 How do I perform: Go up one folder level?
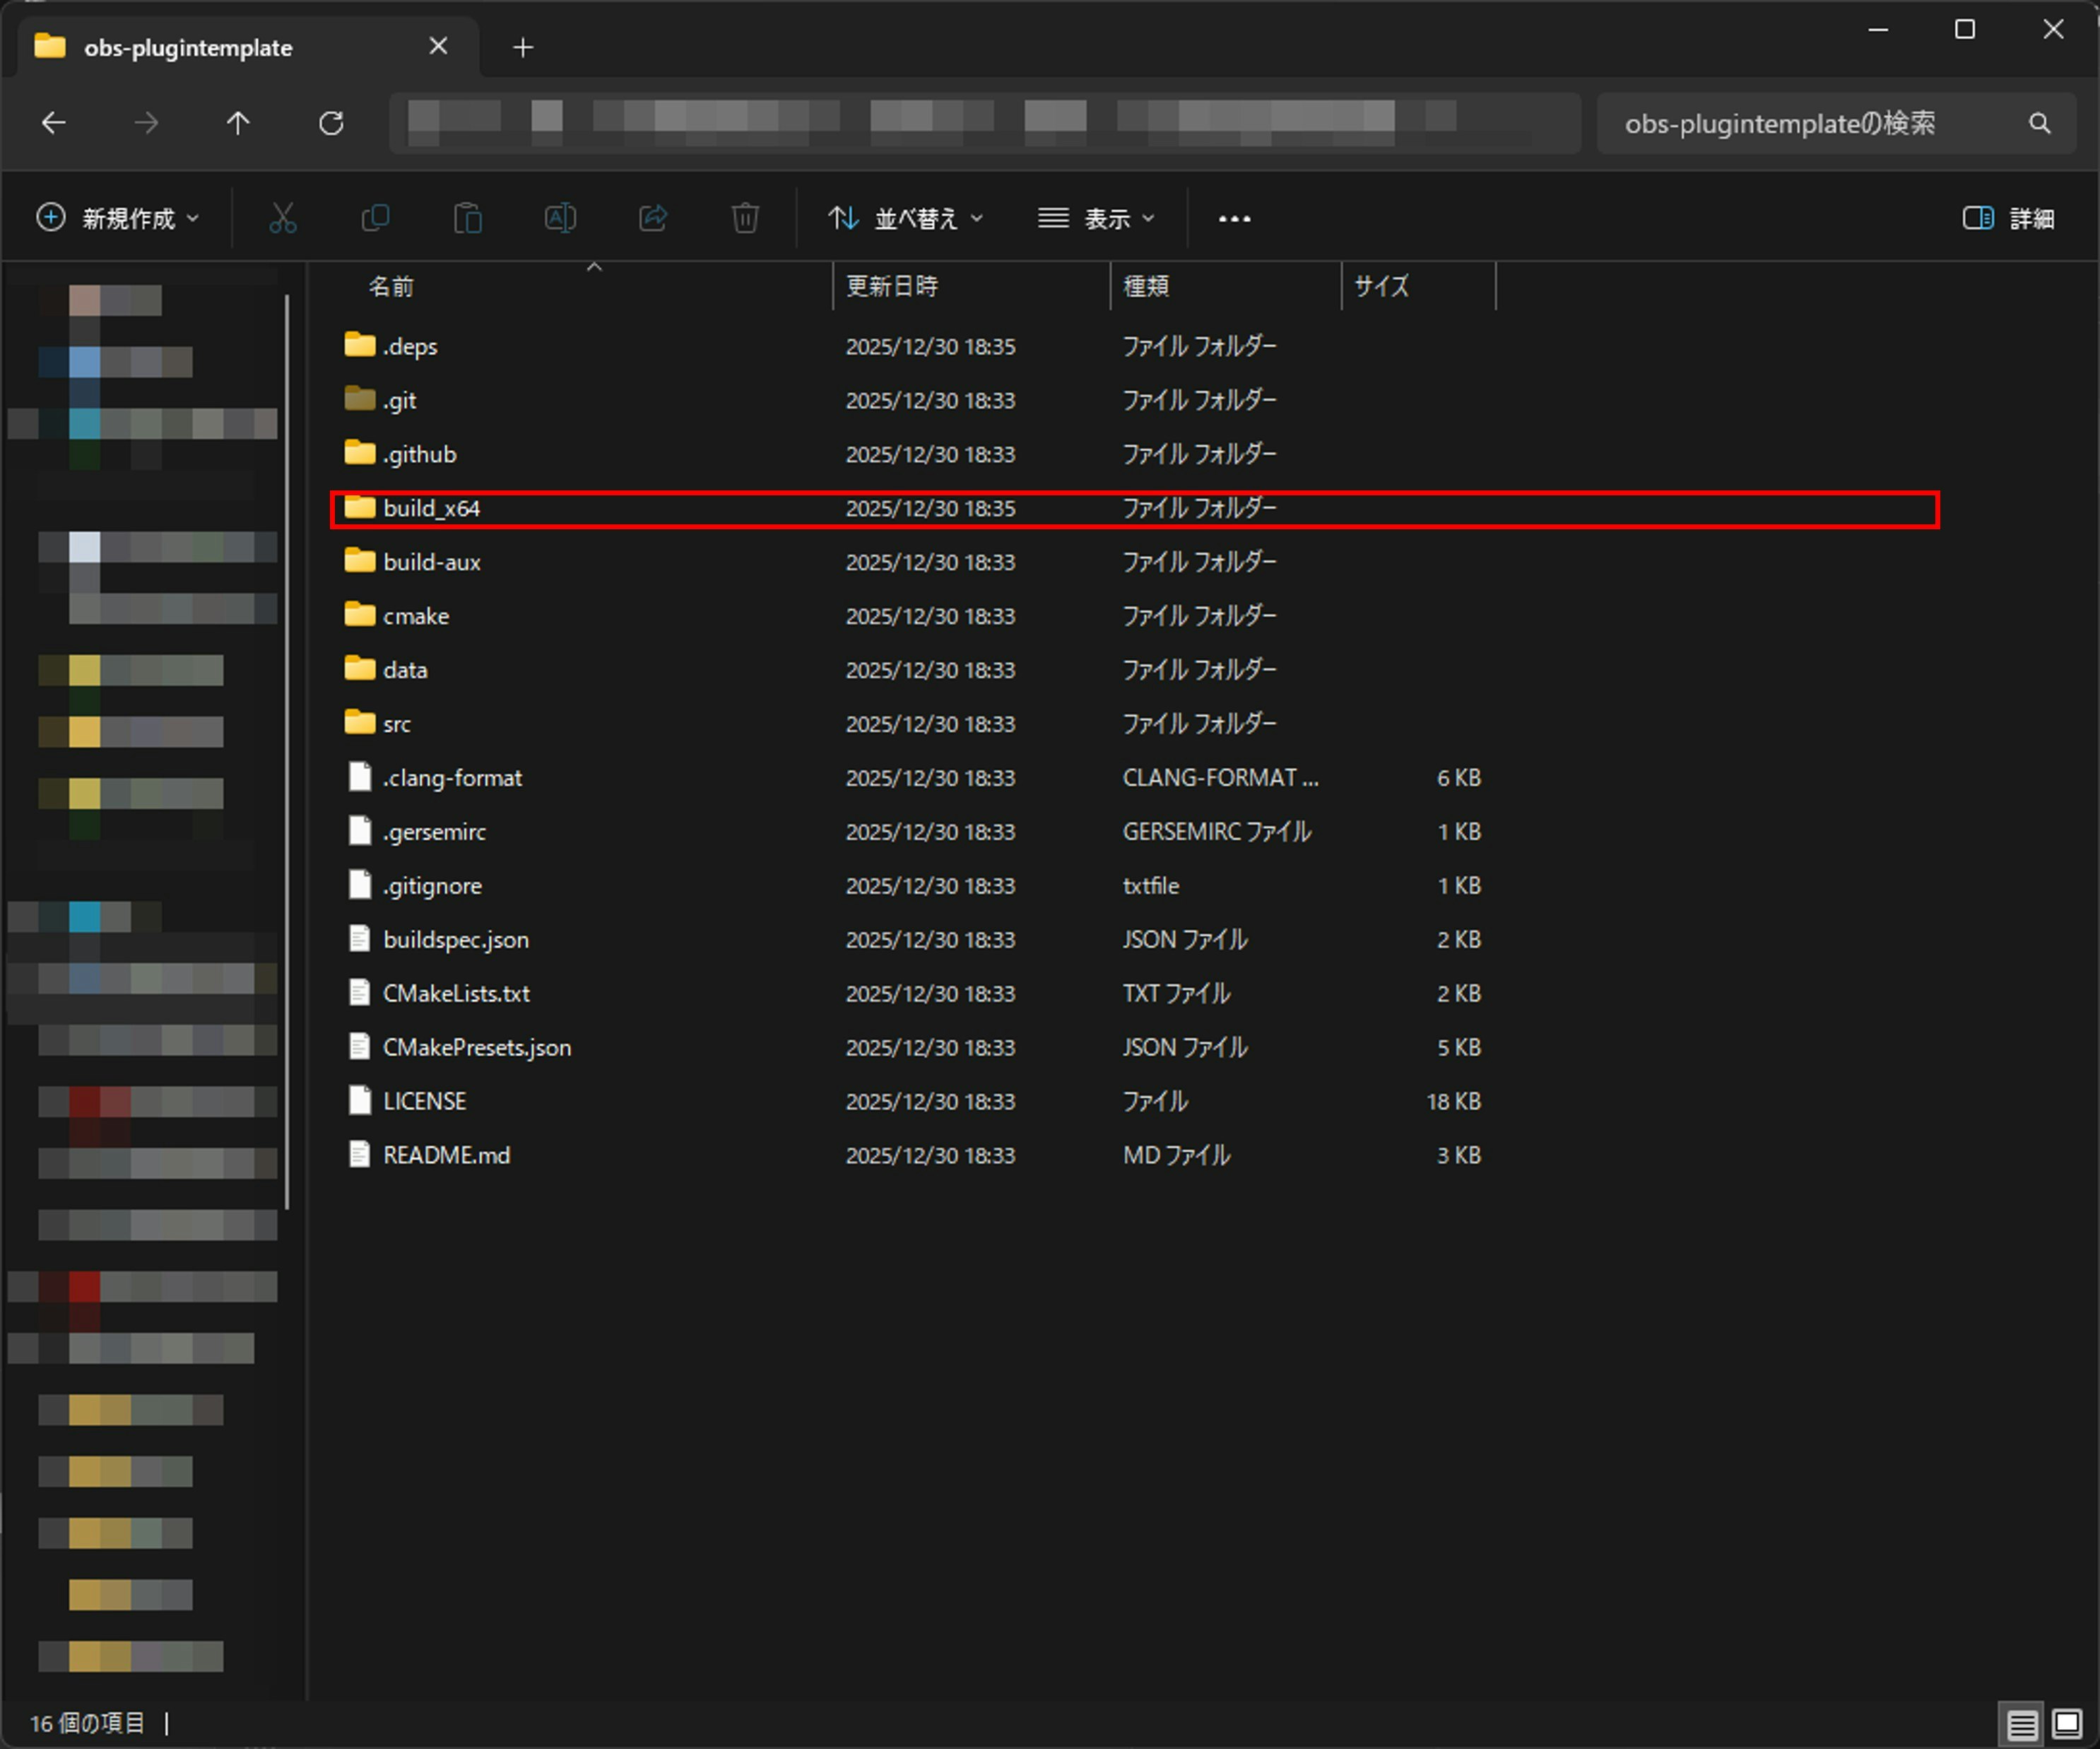[238, 122]
